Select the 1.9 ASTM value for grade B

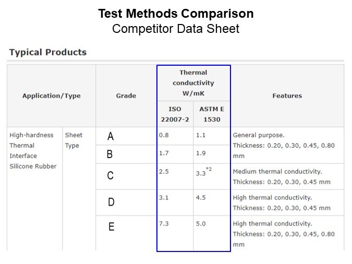tap(201, 154)
